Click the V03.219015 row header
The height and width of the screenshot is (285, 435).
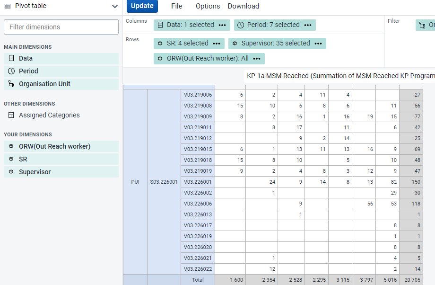[x=198, y=149]
